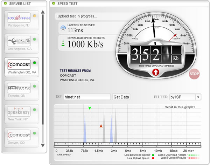Click the latency to server icon
The width and height of the screenshot is (210, 166).
pyautogui.click(x=63, y=28)
